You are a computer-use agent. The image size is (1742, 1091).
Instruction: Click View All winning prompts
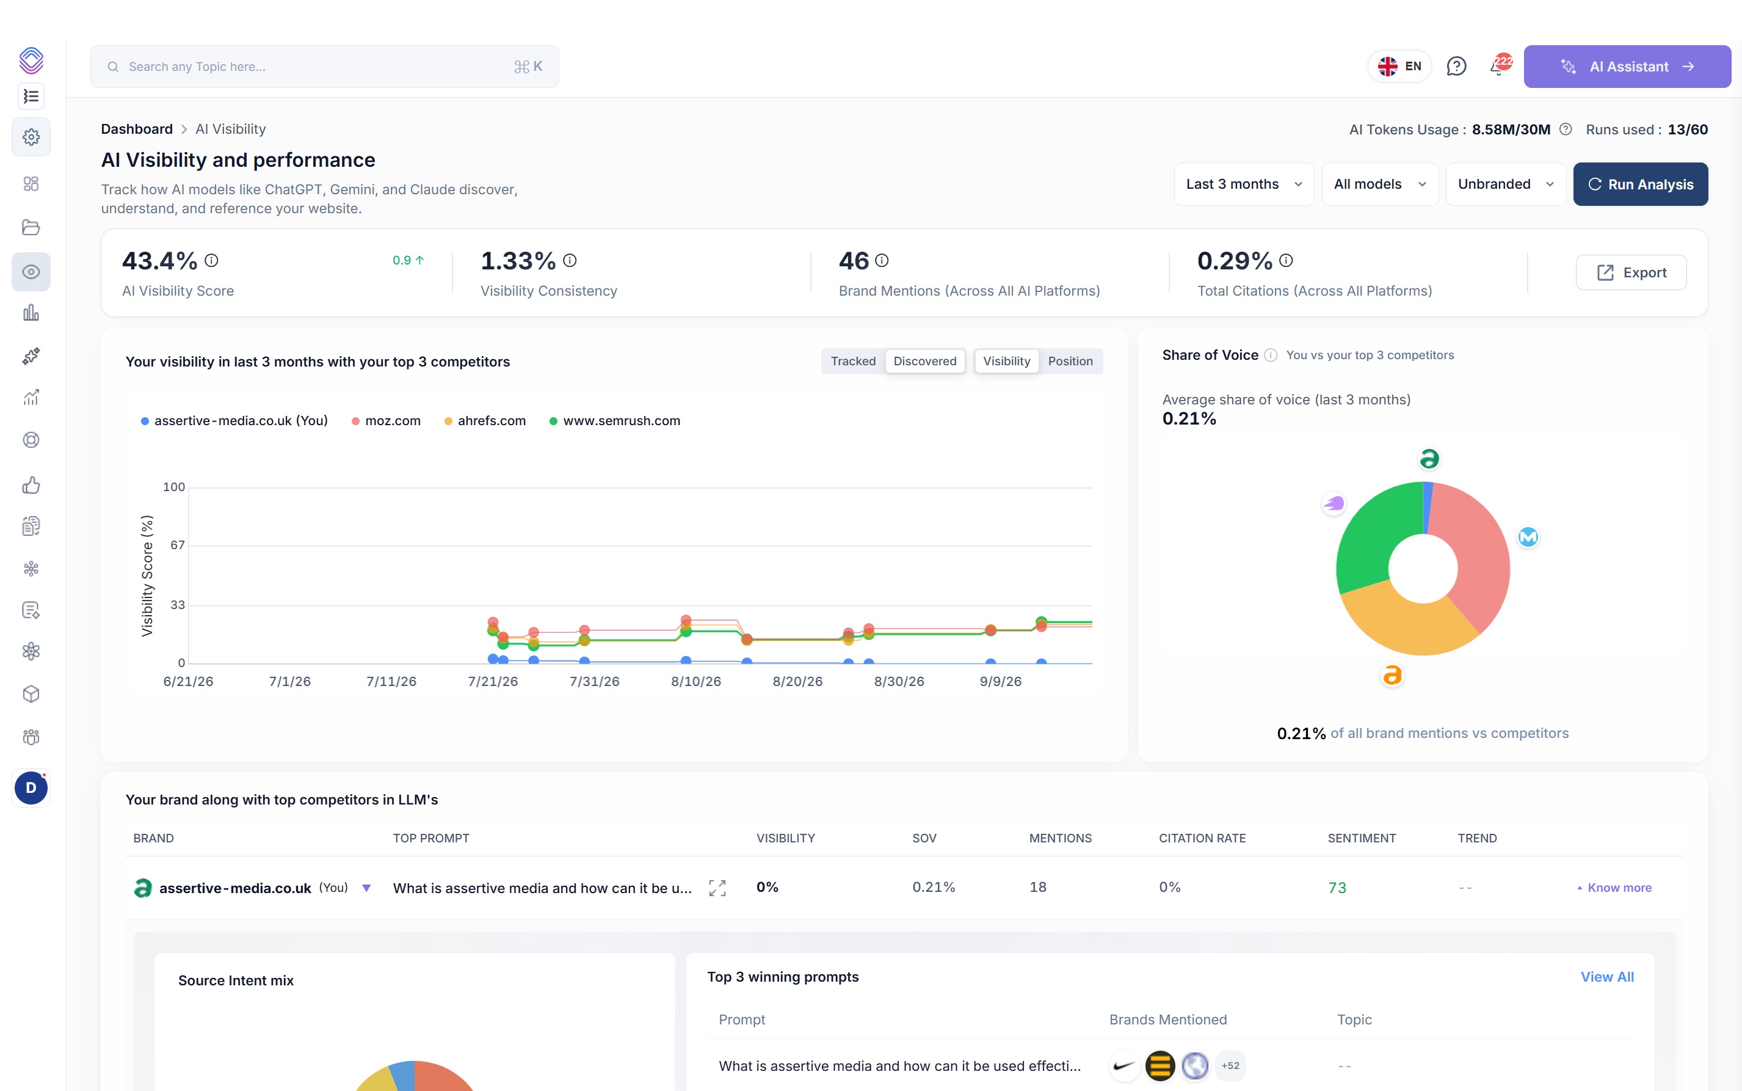(1607, 977)
